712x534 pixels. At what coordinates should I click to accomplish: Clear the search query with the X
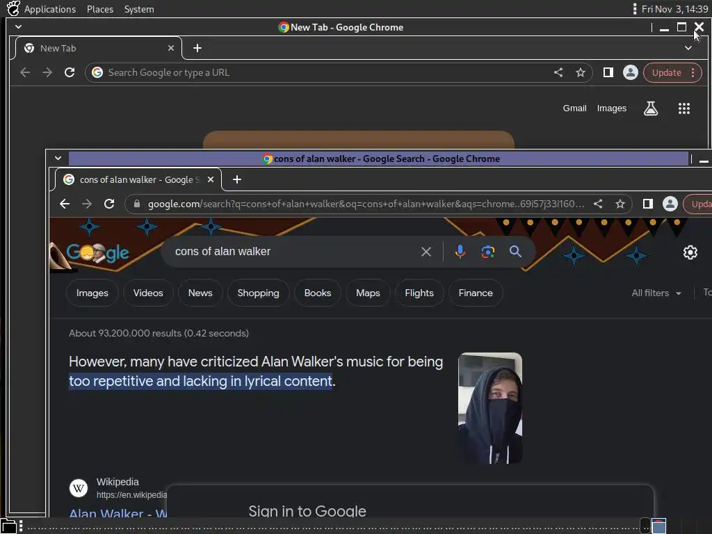click(426, 252)
